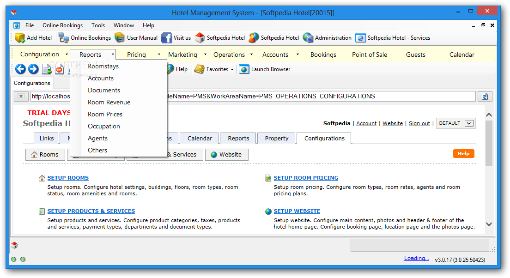Switch to the Property tab
This screenshot has width=510, height=278.
click(x=276, y=138)
